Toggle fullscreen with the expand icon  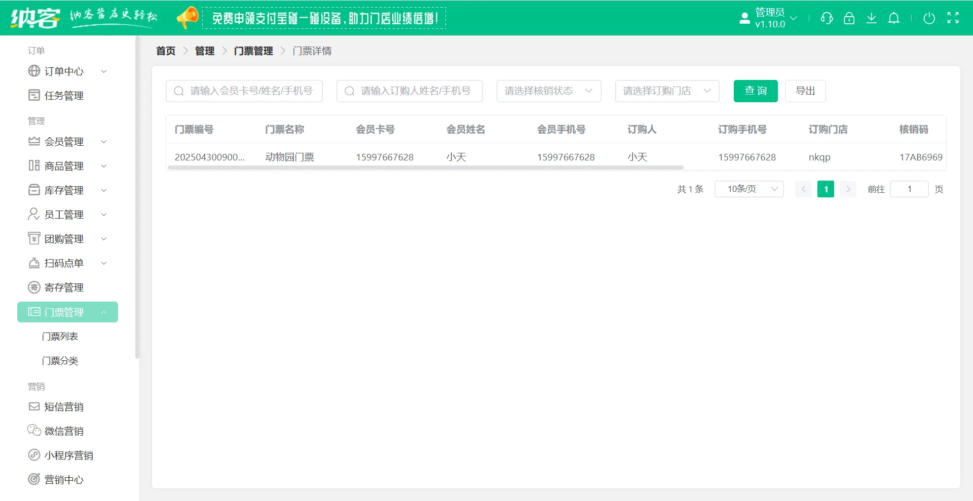953,18
